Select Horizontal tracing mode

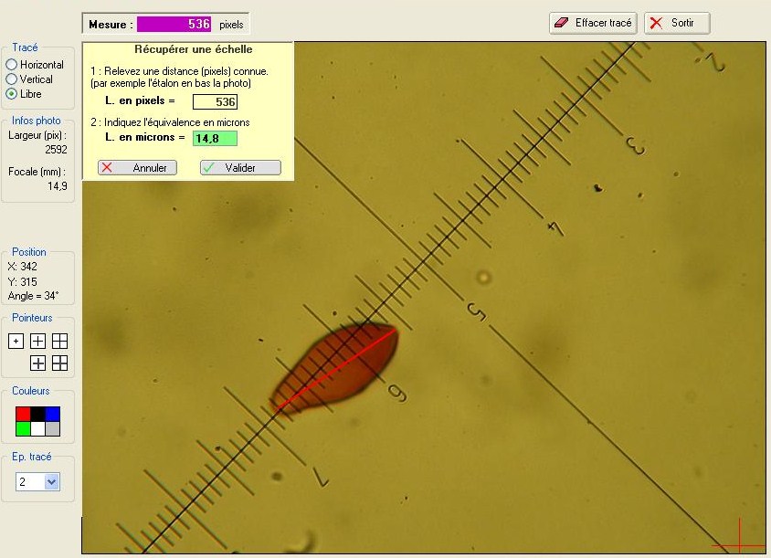[x=12, y=65]
